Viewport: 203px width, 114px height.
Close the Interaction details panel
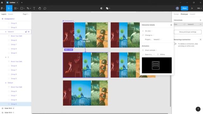point(171,25)
